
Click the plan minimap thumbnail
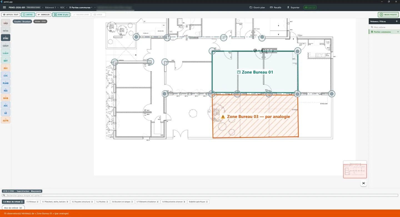click(355, 170)
